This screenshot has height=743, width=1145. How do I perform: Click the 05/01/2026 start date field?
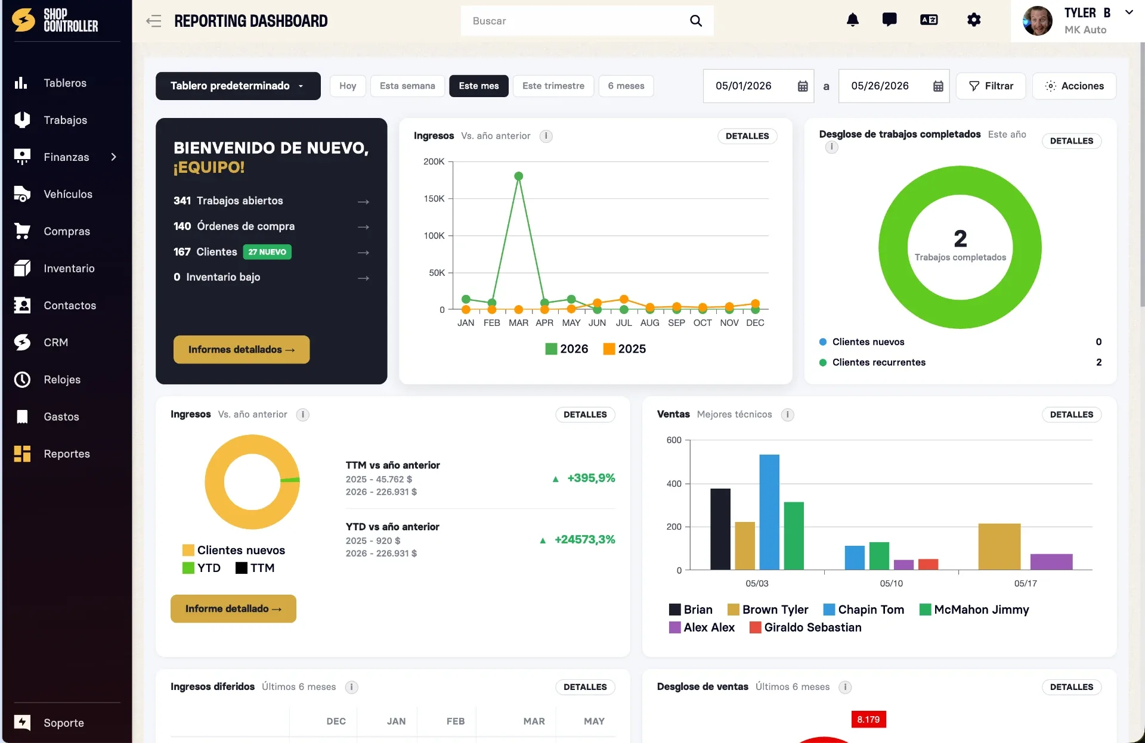pos(759,86)
